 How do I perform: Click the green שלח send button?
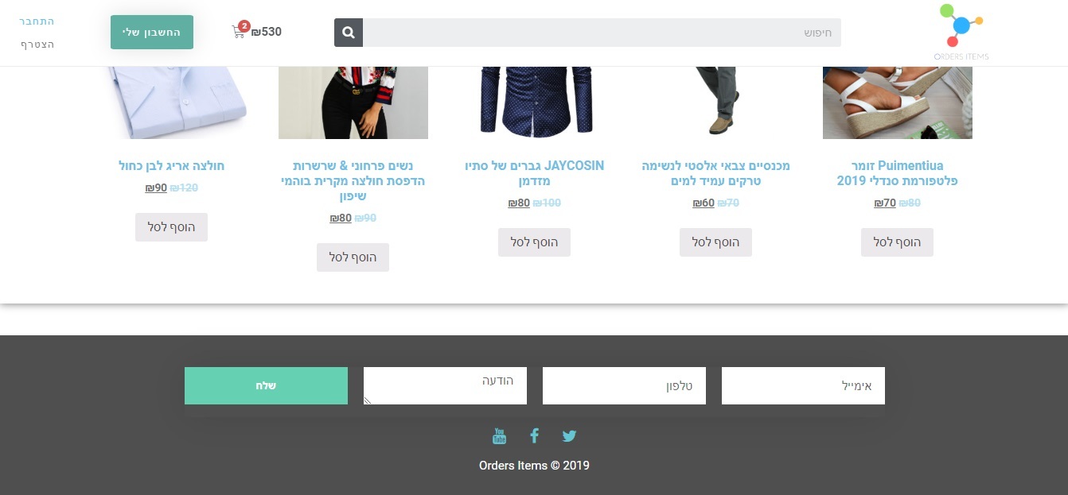tap(266, 385)
